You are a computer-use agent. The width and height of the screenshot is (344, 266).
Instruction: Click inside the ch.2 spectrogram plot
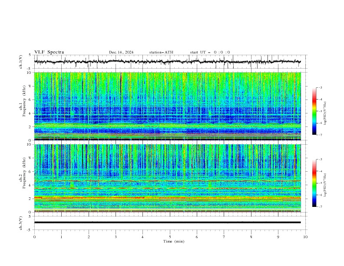click(x=167, y=178)
